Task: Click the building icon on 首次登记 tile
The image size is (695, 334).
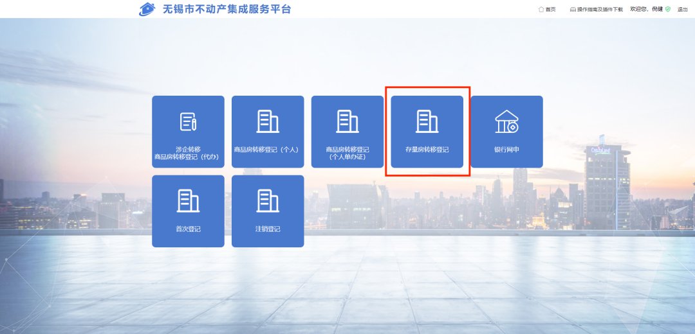Action: coord(188,201)
